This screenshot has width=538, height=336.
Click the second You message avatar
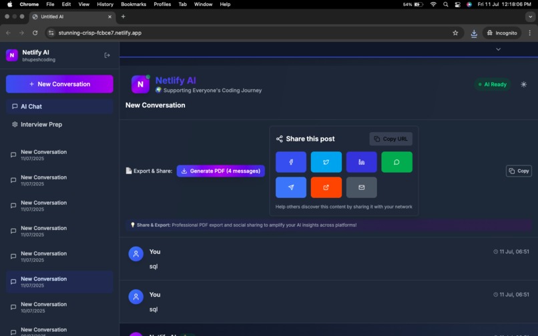click(136, 297)
